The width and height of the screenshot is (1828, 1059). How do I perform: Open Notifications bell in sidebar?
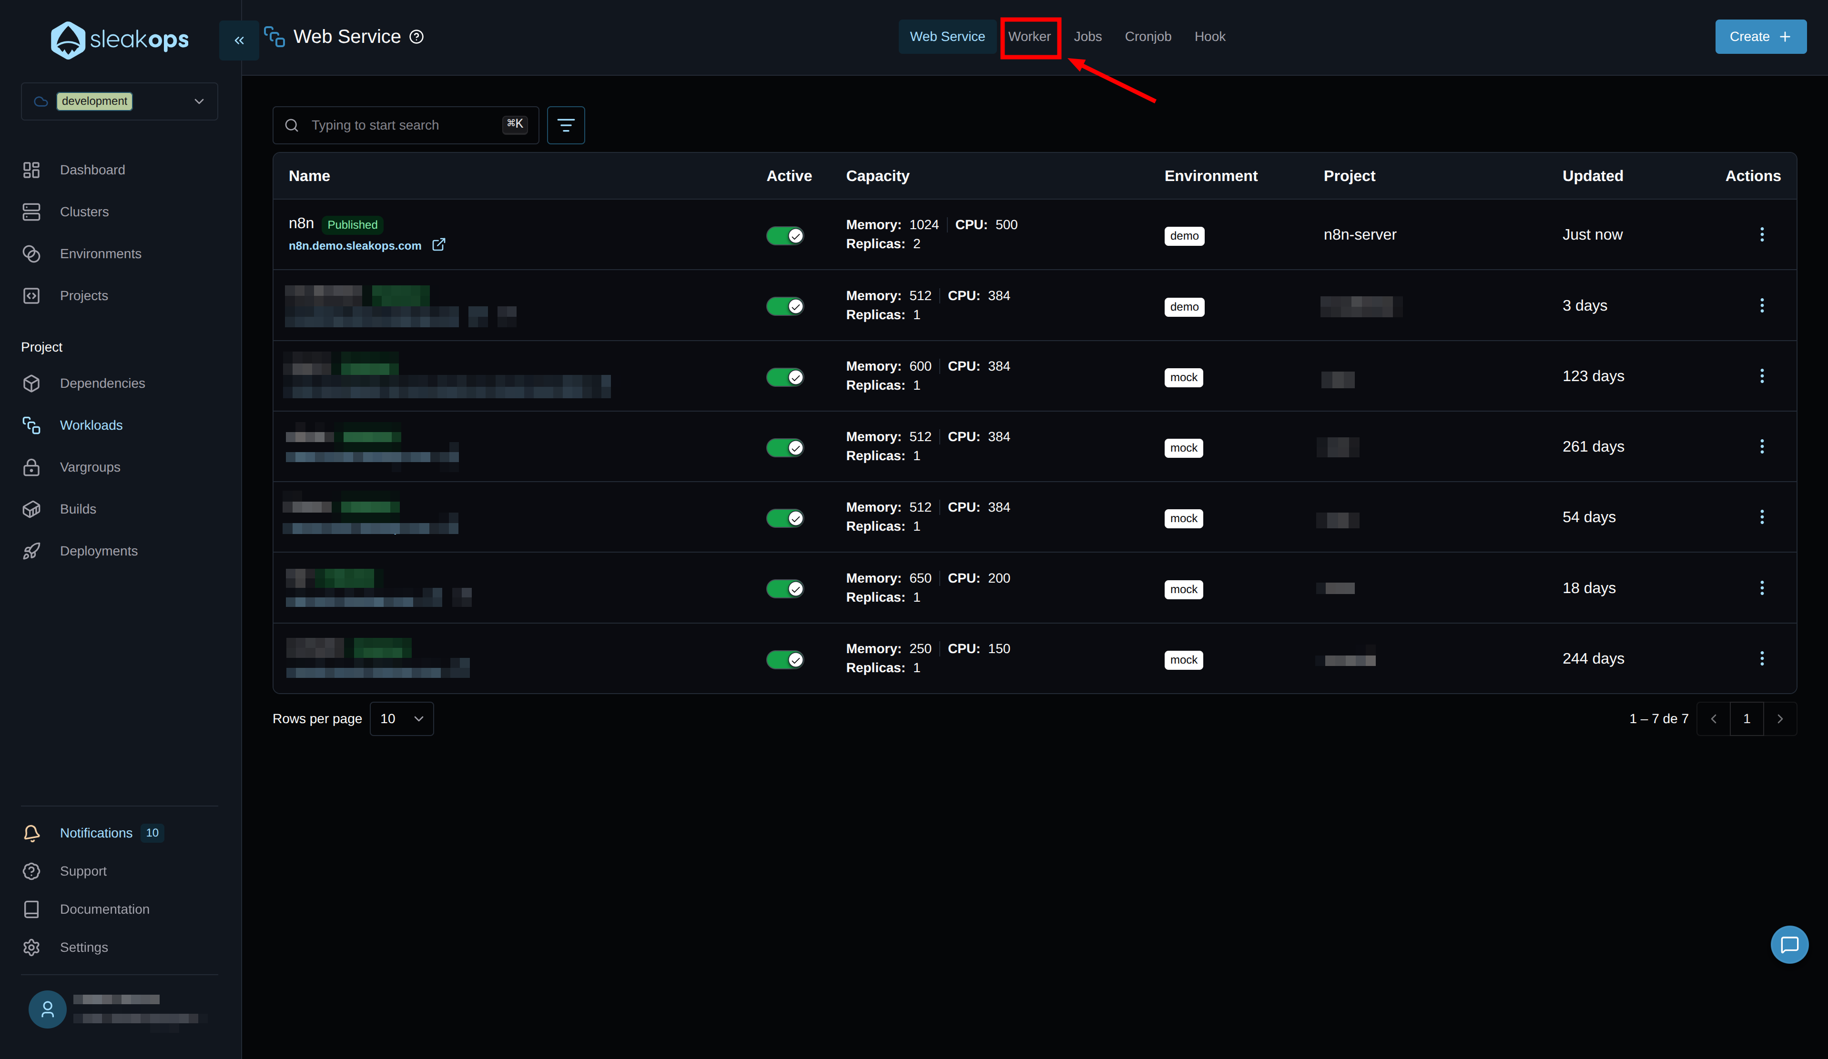31,833
